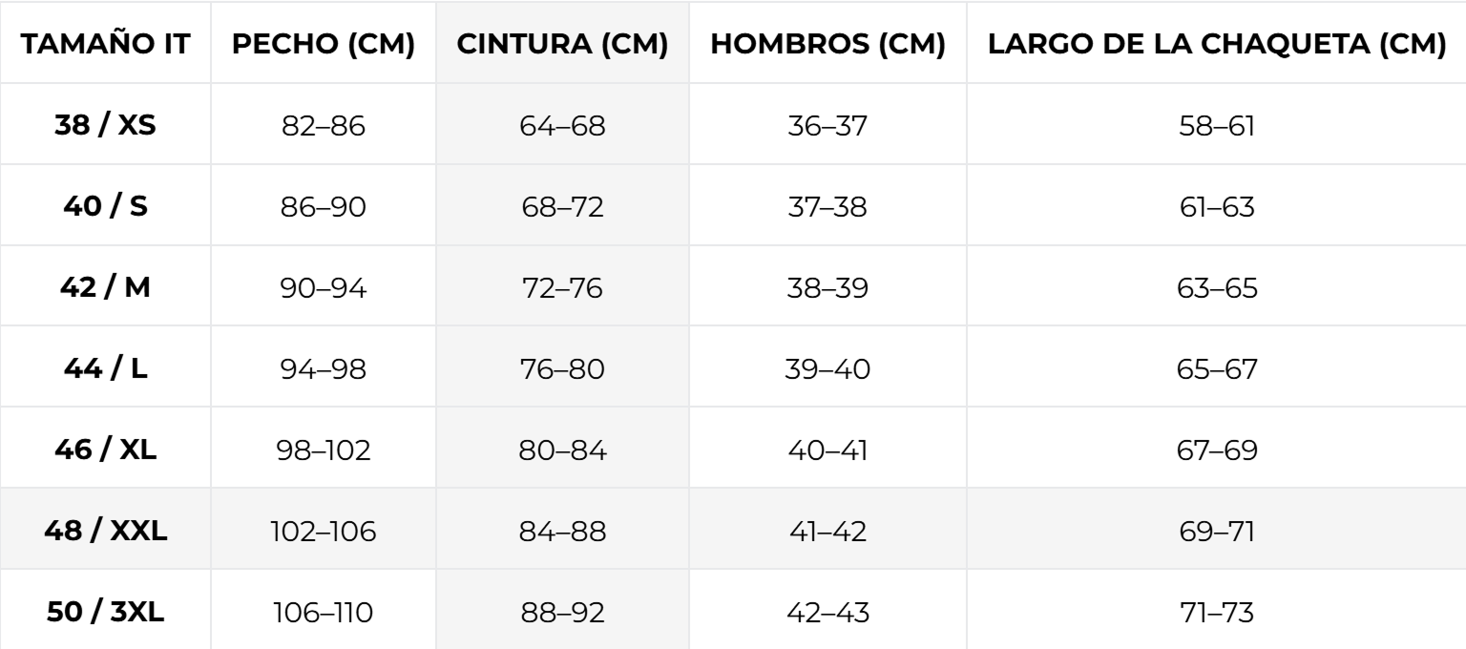Click the 50 / 3XL size label

tap(106, 612)
